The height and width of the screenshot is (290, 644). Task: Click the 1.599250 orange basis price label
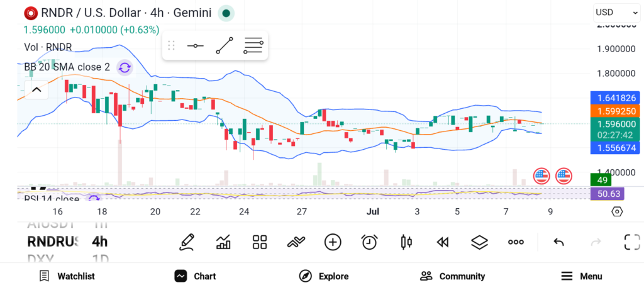(x=615, y=111)
